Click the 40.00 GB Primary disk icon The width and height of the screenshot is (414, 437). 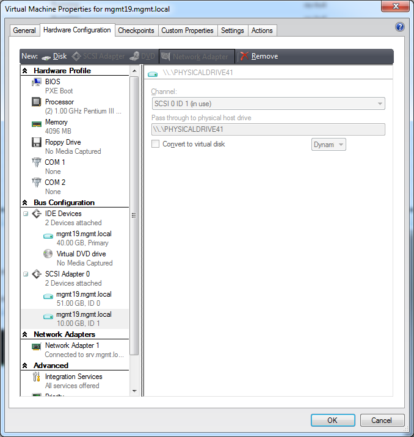[48, 236]
